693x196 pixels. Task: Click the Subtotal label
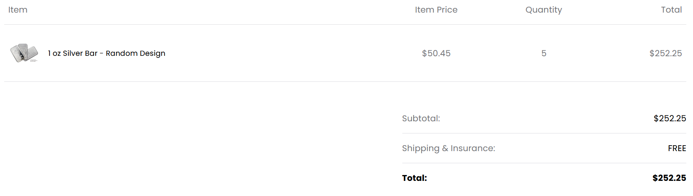421,118
